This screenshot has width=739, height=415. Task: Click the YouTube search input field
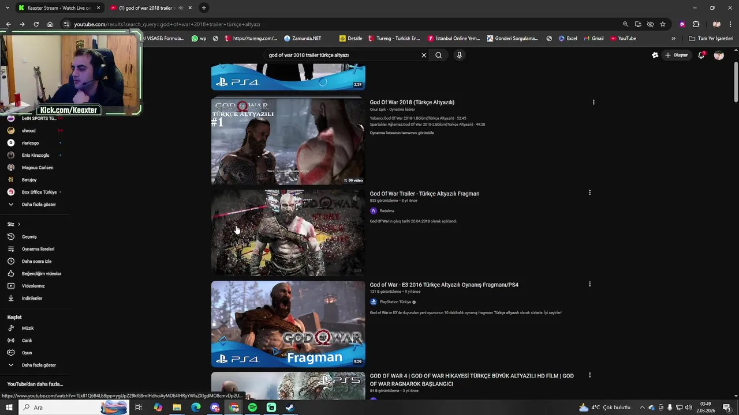[x=343, y=55]
